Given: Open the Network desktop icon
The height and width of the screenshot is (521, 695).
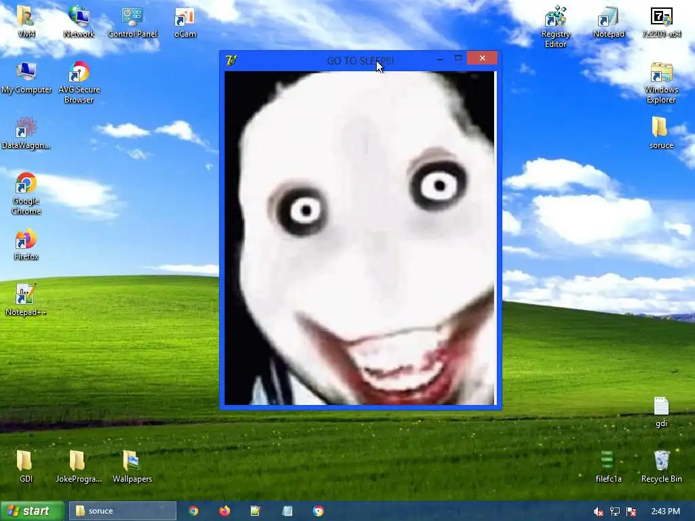Looking at the screenshot, I should click(x=79, y=21).
